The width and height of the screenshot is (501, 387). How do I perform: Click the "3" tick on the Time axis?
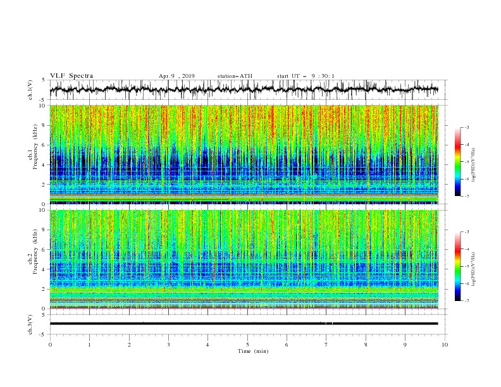tap(168, 345)
